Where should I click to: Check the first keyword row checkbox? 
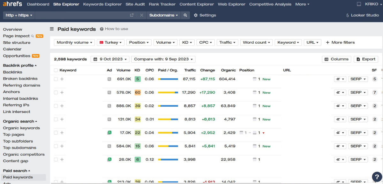coord(56,79)
